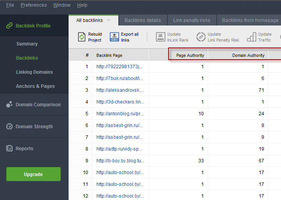Expand the All backlinks tab dropdown arrow
This screenshot has height=200, width=281.
tap(109, 20)
